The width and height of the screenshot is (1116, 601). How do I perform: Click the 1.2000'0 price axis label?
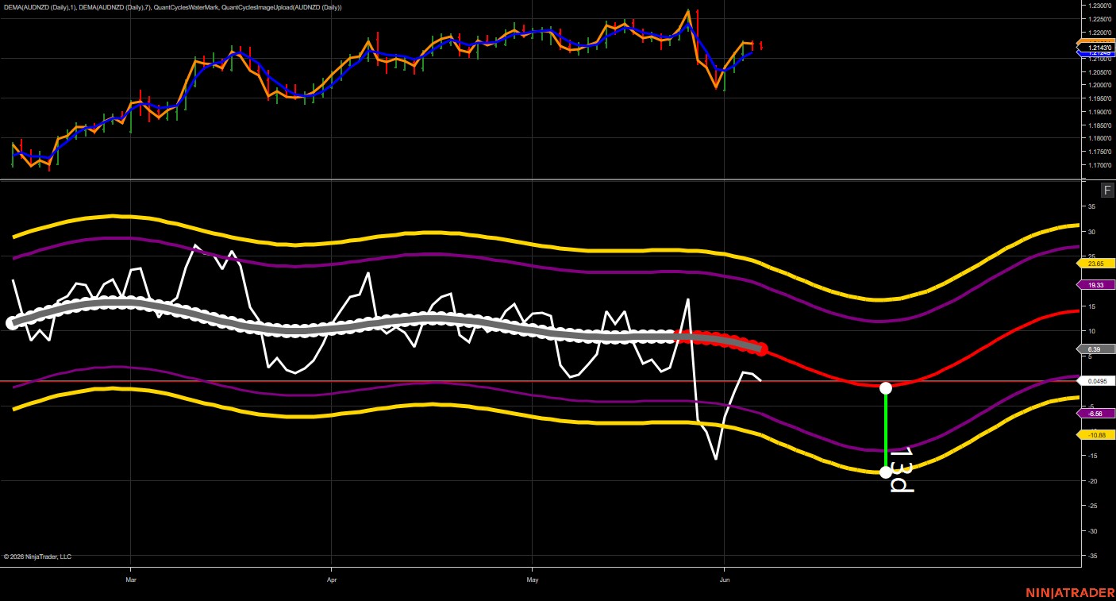click(1099, 85)
